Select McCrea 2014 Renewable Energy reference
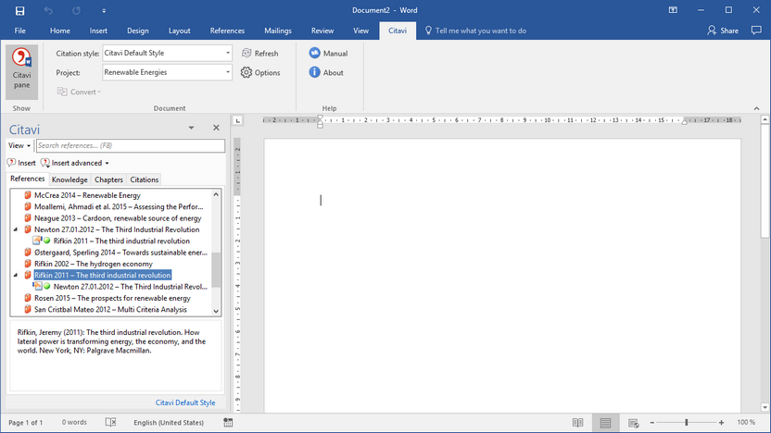Image resolution: width=771 pixels, height=433 pixels. tap(87, 195)
